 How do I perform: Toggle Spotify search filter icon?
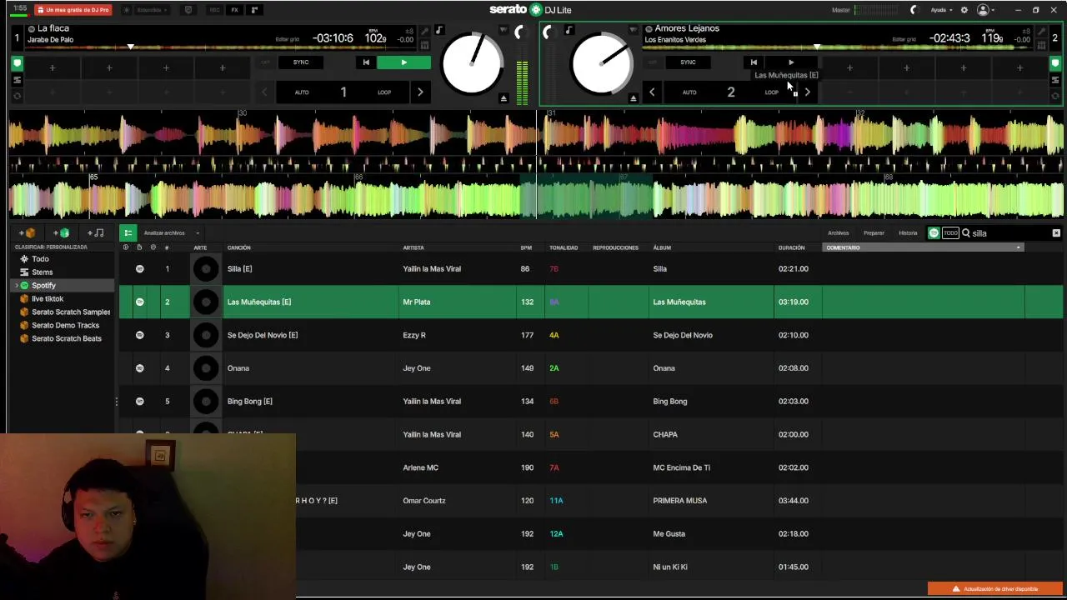[x=934, y=233]
